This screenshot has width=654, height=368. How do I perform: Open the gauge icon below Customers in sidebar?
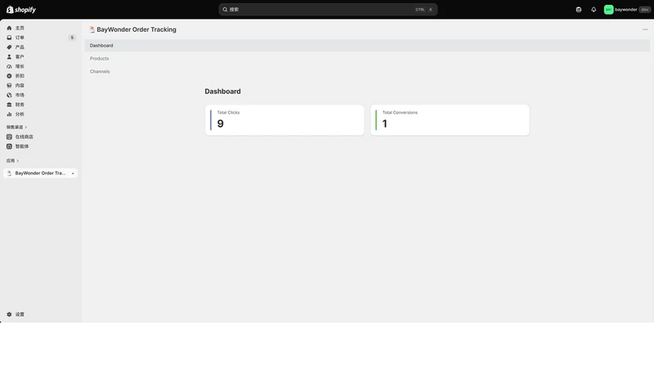[9, 66]
